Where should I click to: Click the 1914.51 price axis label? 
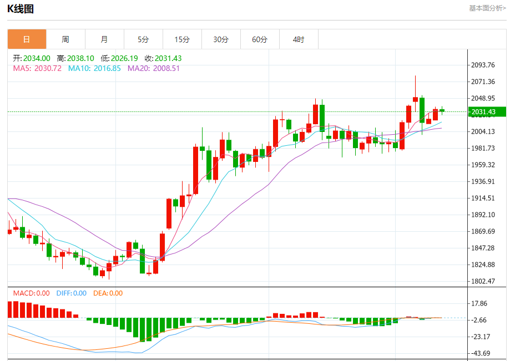pyautogui.click(x=483, y=198)
